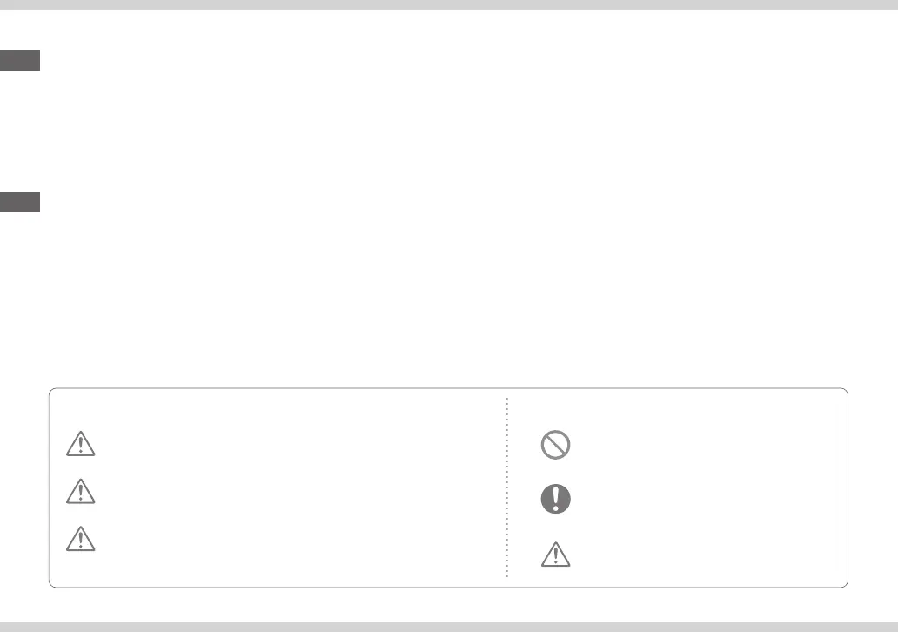Click the lowest warning triangle in left column
Image resolution: width=898 pixels, height=632 pixels.
tap(80, 540)
